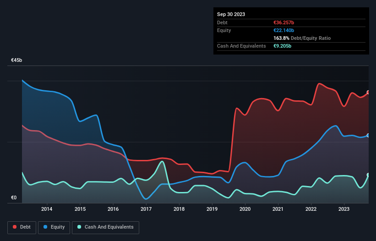Click the 2019 axis label
Image resolution: width=376 pixels, height=241 pixels.
(212, 209)
